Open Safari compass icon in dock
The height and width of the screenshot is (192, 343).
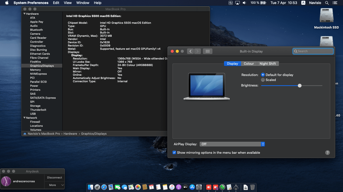coord(104,187)
